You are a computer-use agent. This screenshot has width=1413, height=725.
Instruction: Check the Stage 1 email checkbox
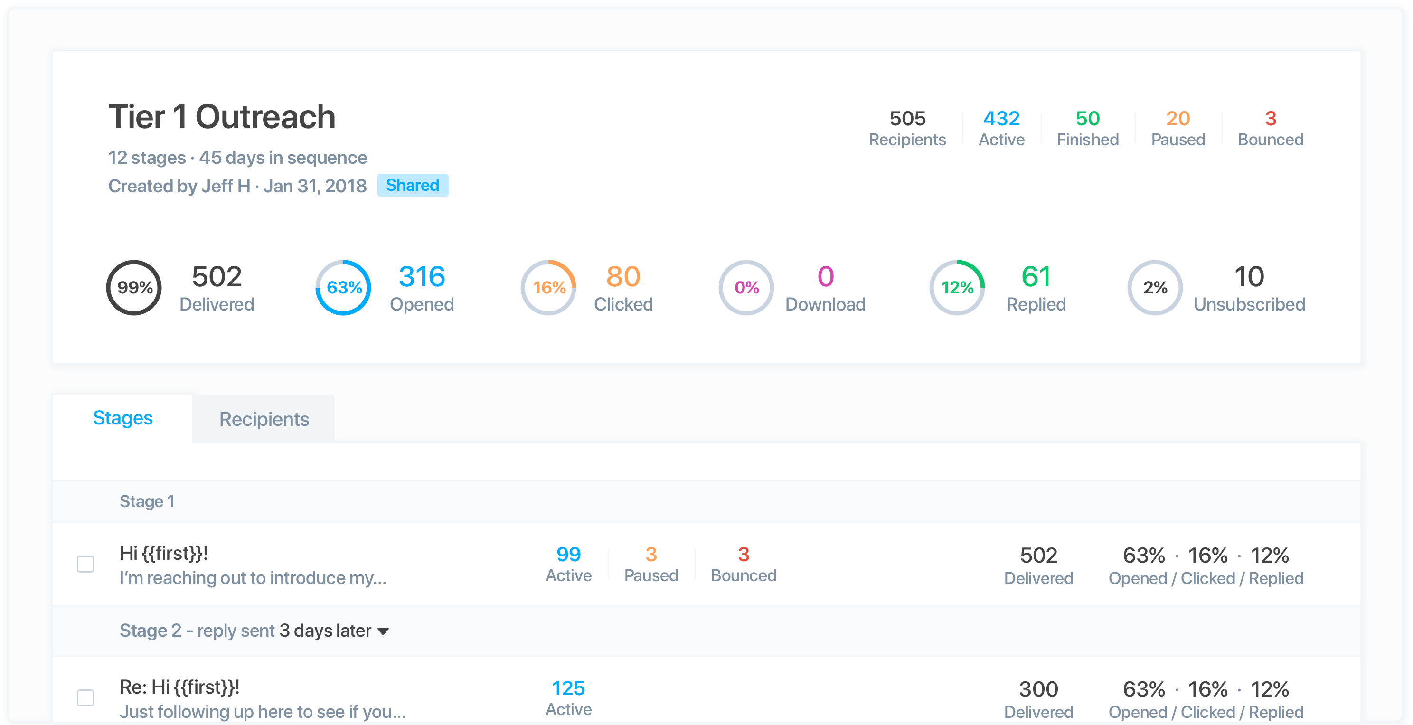pos(85,564)
